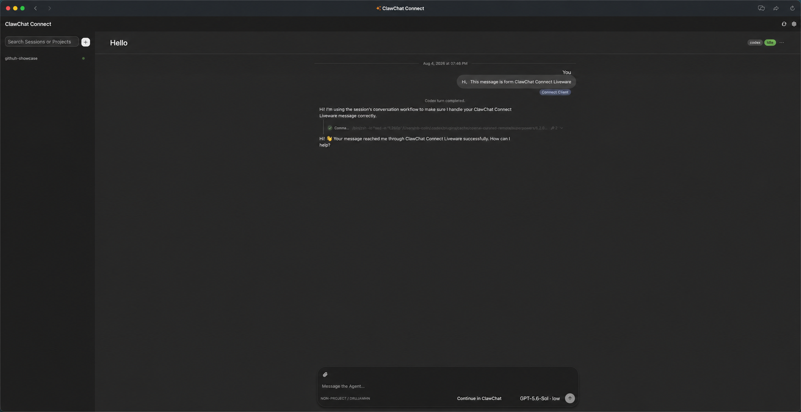
Task: Click the chat bubbles icon in title bar
Action: (761, 8)
